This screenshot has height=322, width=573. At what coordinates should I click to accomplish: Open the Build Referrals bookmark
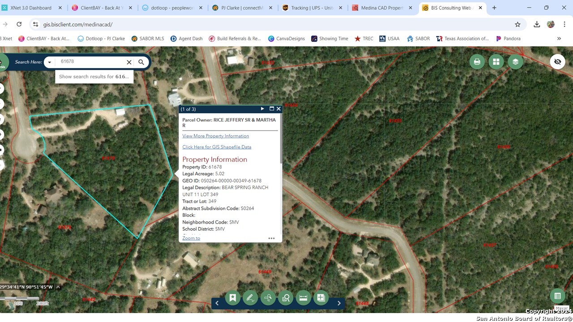[235, 38]
